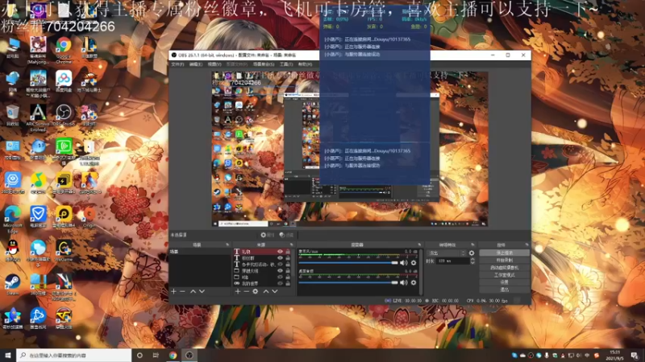Open OBS Settings from the Controls panel
The width and height of the screenshot is (645, 362).
[x=505, y=282]
